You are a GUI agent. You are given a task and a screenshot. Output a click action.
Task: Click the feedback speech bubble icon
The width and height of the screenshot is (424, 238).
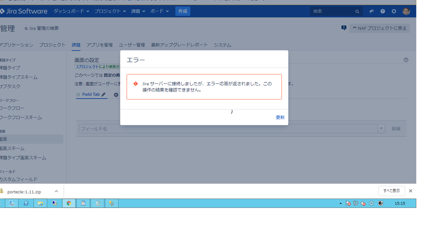(344, 28)
